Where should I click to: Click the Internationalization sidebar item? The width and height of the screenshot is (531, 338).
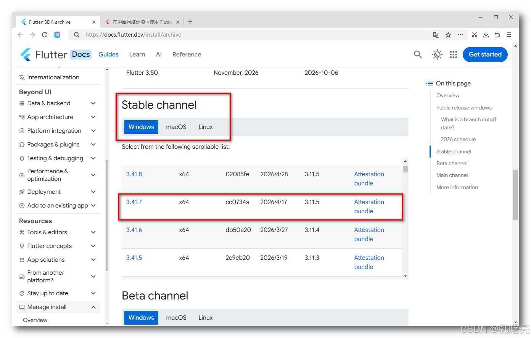pyautogui.click(x=53, y=77)
